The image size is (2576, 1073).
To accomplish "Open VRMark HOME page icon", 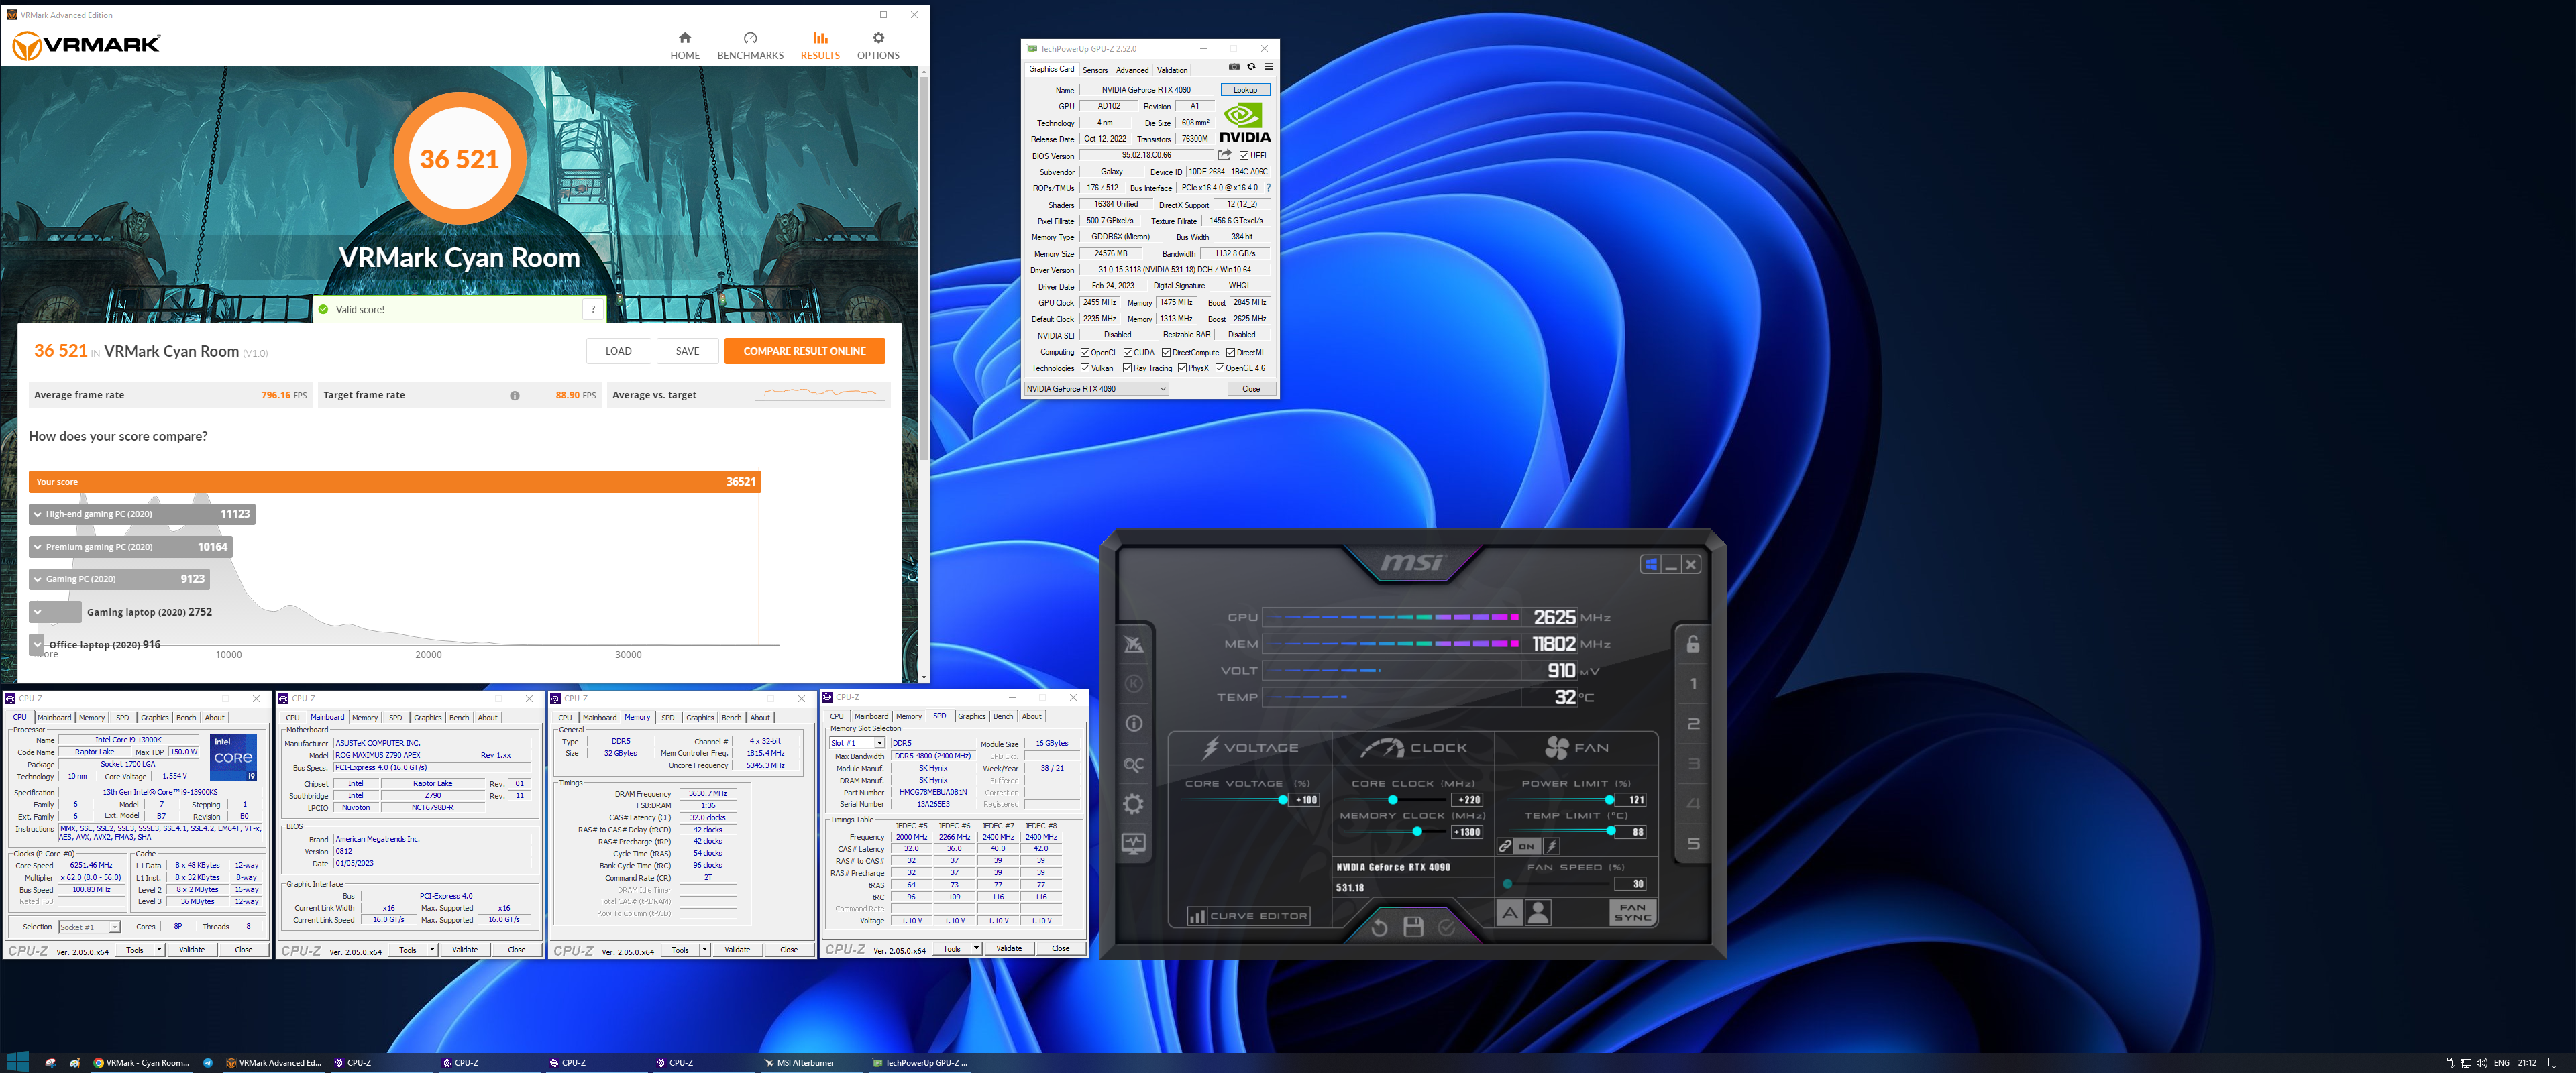I will (684, 38).
